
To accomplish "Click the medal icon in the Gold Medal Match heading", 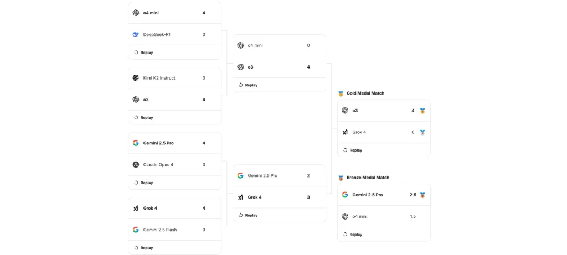I will point(341,93).
